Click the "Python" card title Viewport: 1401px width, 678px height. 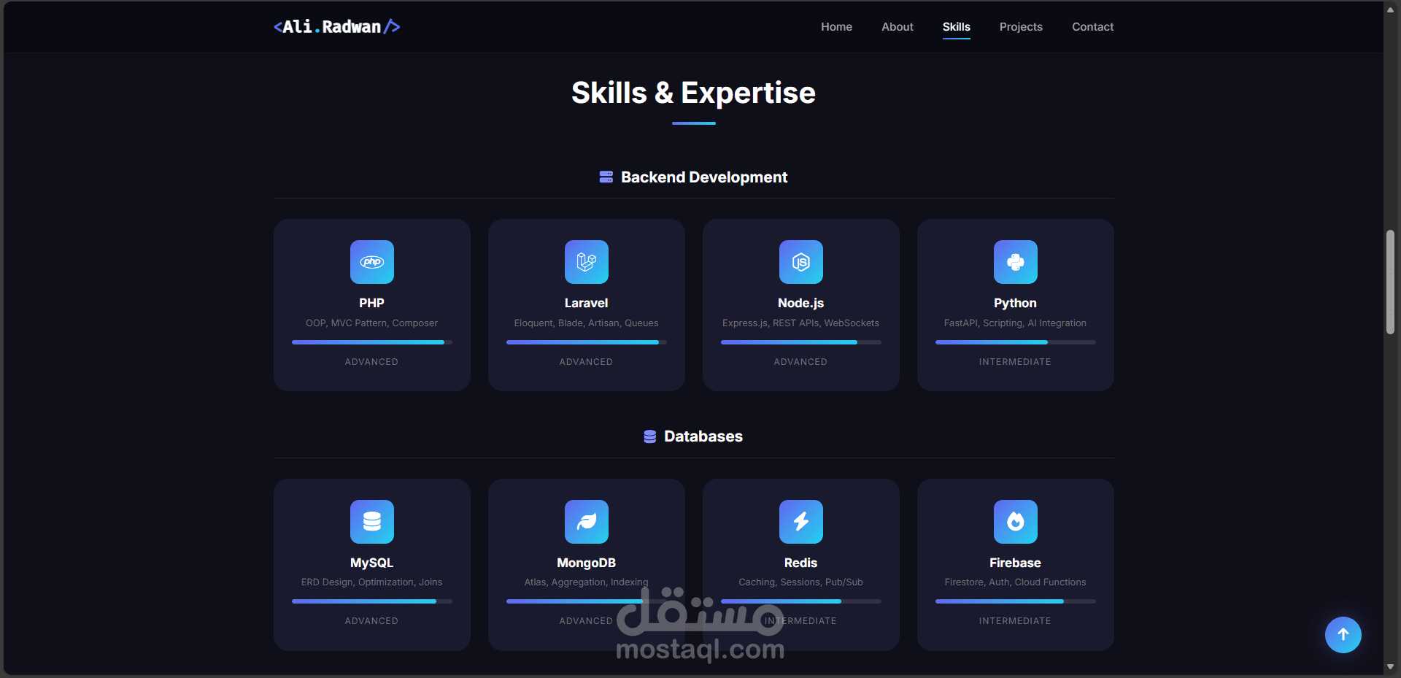1015,303
